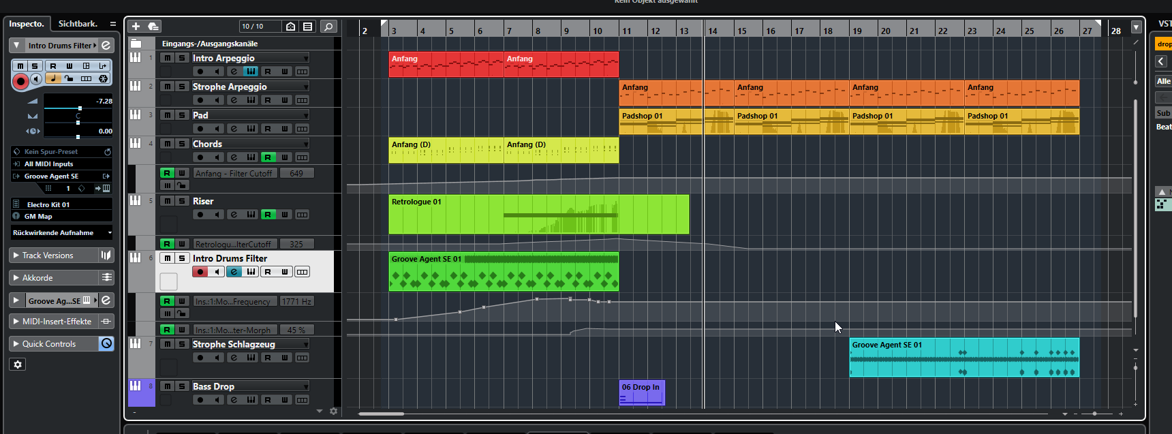The height and width of the screenshot is (434, 1172).
Task: Enable monitor speaker on Strophe Schlagzeug track
Action: [217, 358]
